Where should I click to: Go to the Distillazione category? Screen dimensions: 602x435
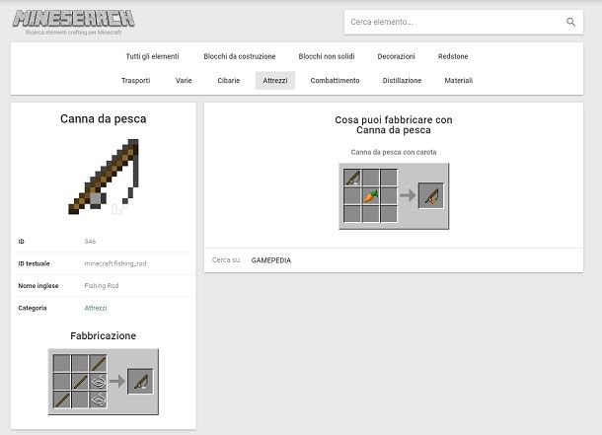coord(402,81)
